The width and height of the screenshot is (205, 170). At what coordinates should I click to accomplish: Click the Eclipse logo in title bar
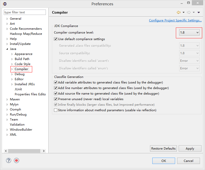(5, 4)
